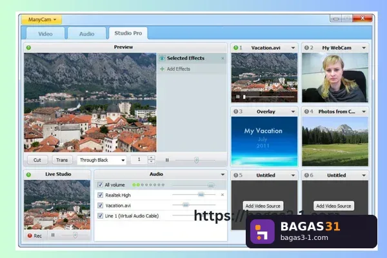The height and width of the screenshot is (258, 387).
Task: Click the Live Studio video thumbnail
Action: (57, 204)
